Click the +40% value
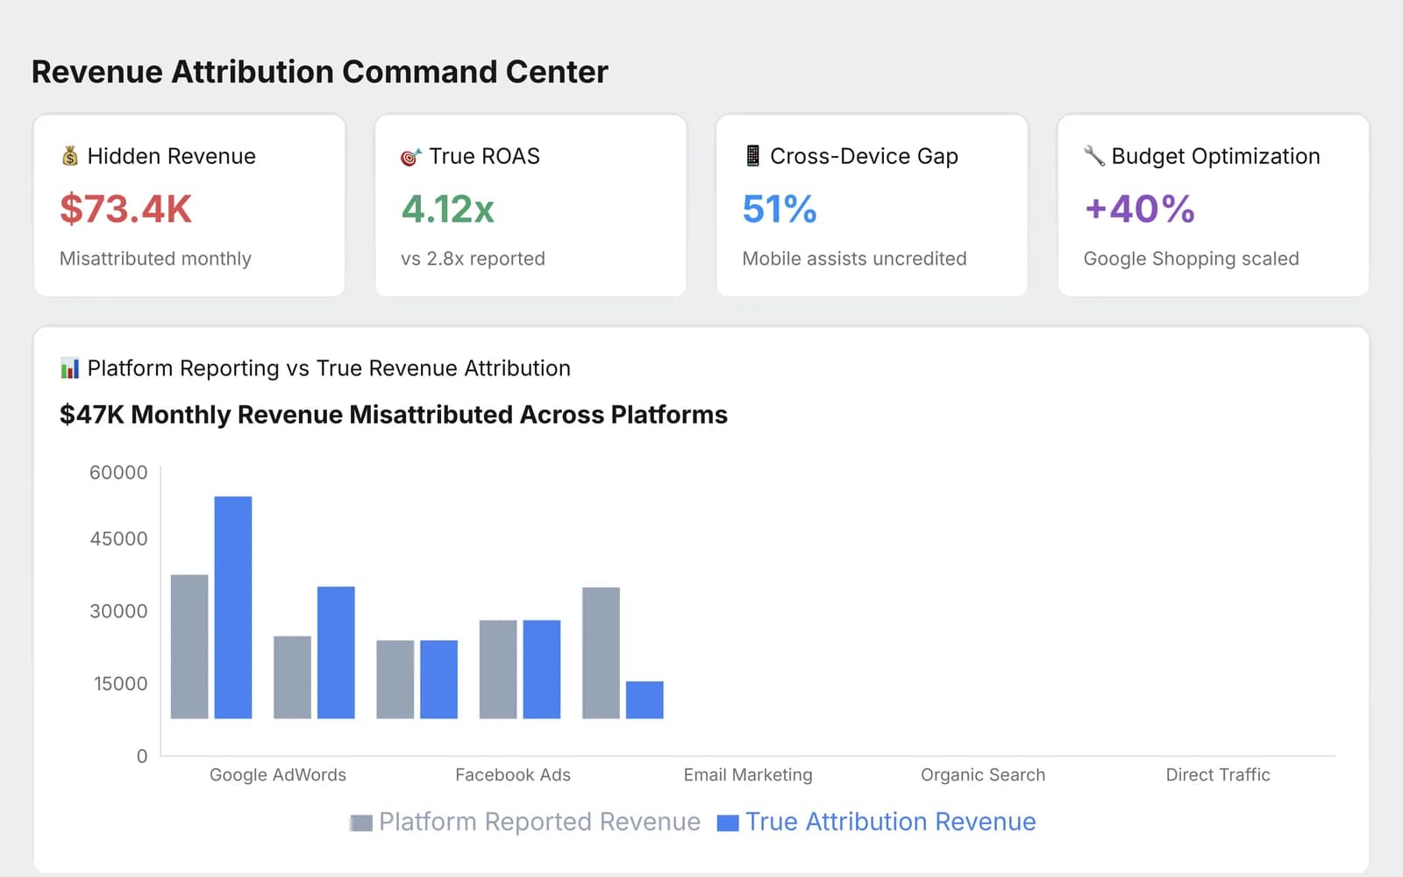Image resolution: width=1403 pixels, height=877 pixels. 1139,210
